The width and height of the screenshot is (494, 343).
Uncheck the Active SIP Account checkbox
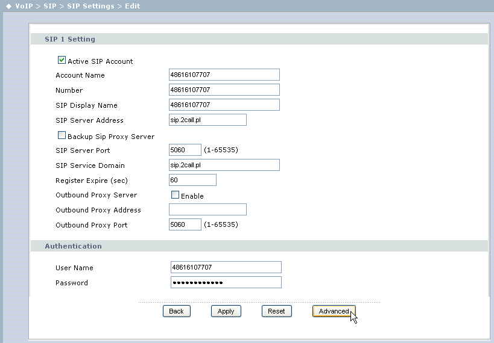pyautogui.click(x=62, y=60)
